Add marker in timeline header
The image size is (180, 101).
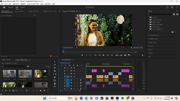coord(74,65)
